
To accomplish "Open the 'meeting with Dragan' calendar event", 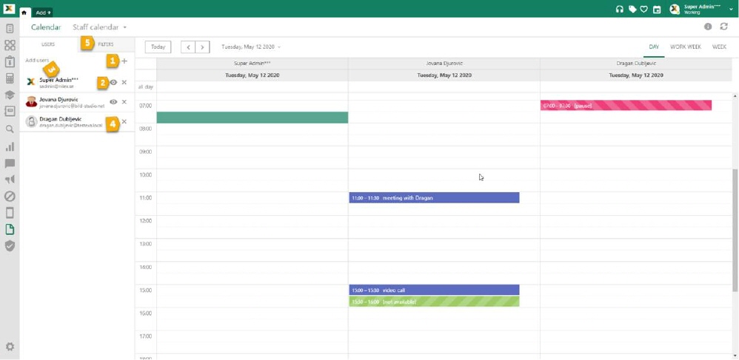I will click(434, 198).
